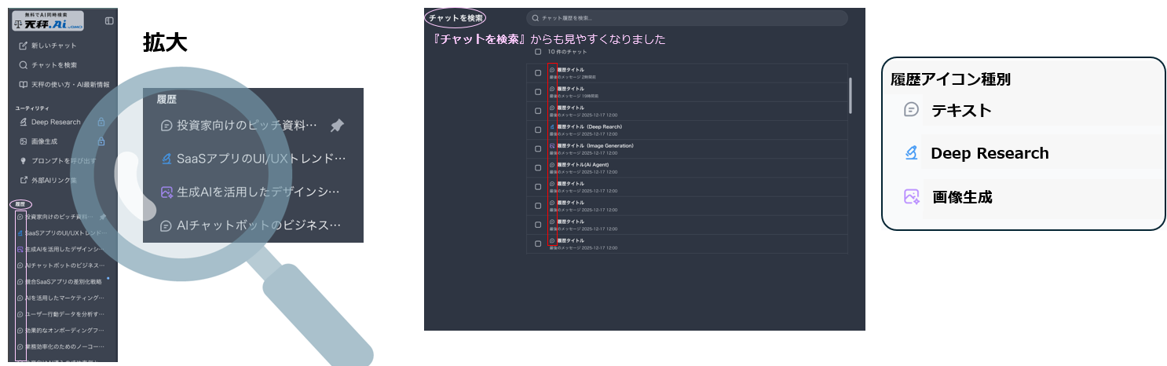Click the microscope icon of the Deep Rearch chat row
The image size is (1167, 366).
click(x=552, y=126)
